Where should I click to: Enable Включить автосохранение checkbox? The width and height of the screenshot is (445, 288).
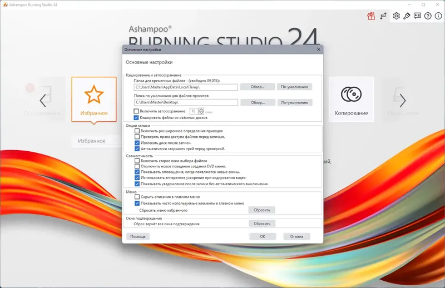tap(136, 111)
